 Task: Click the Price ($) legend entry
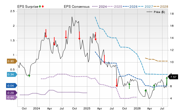[x=156, y=12]
